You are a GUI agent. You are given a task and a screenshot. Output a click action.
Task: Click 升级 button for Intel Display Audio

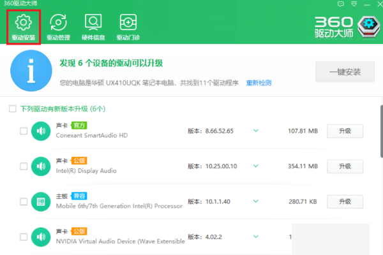tap(345, 166)
